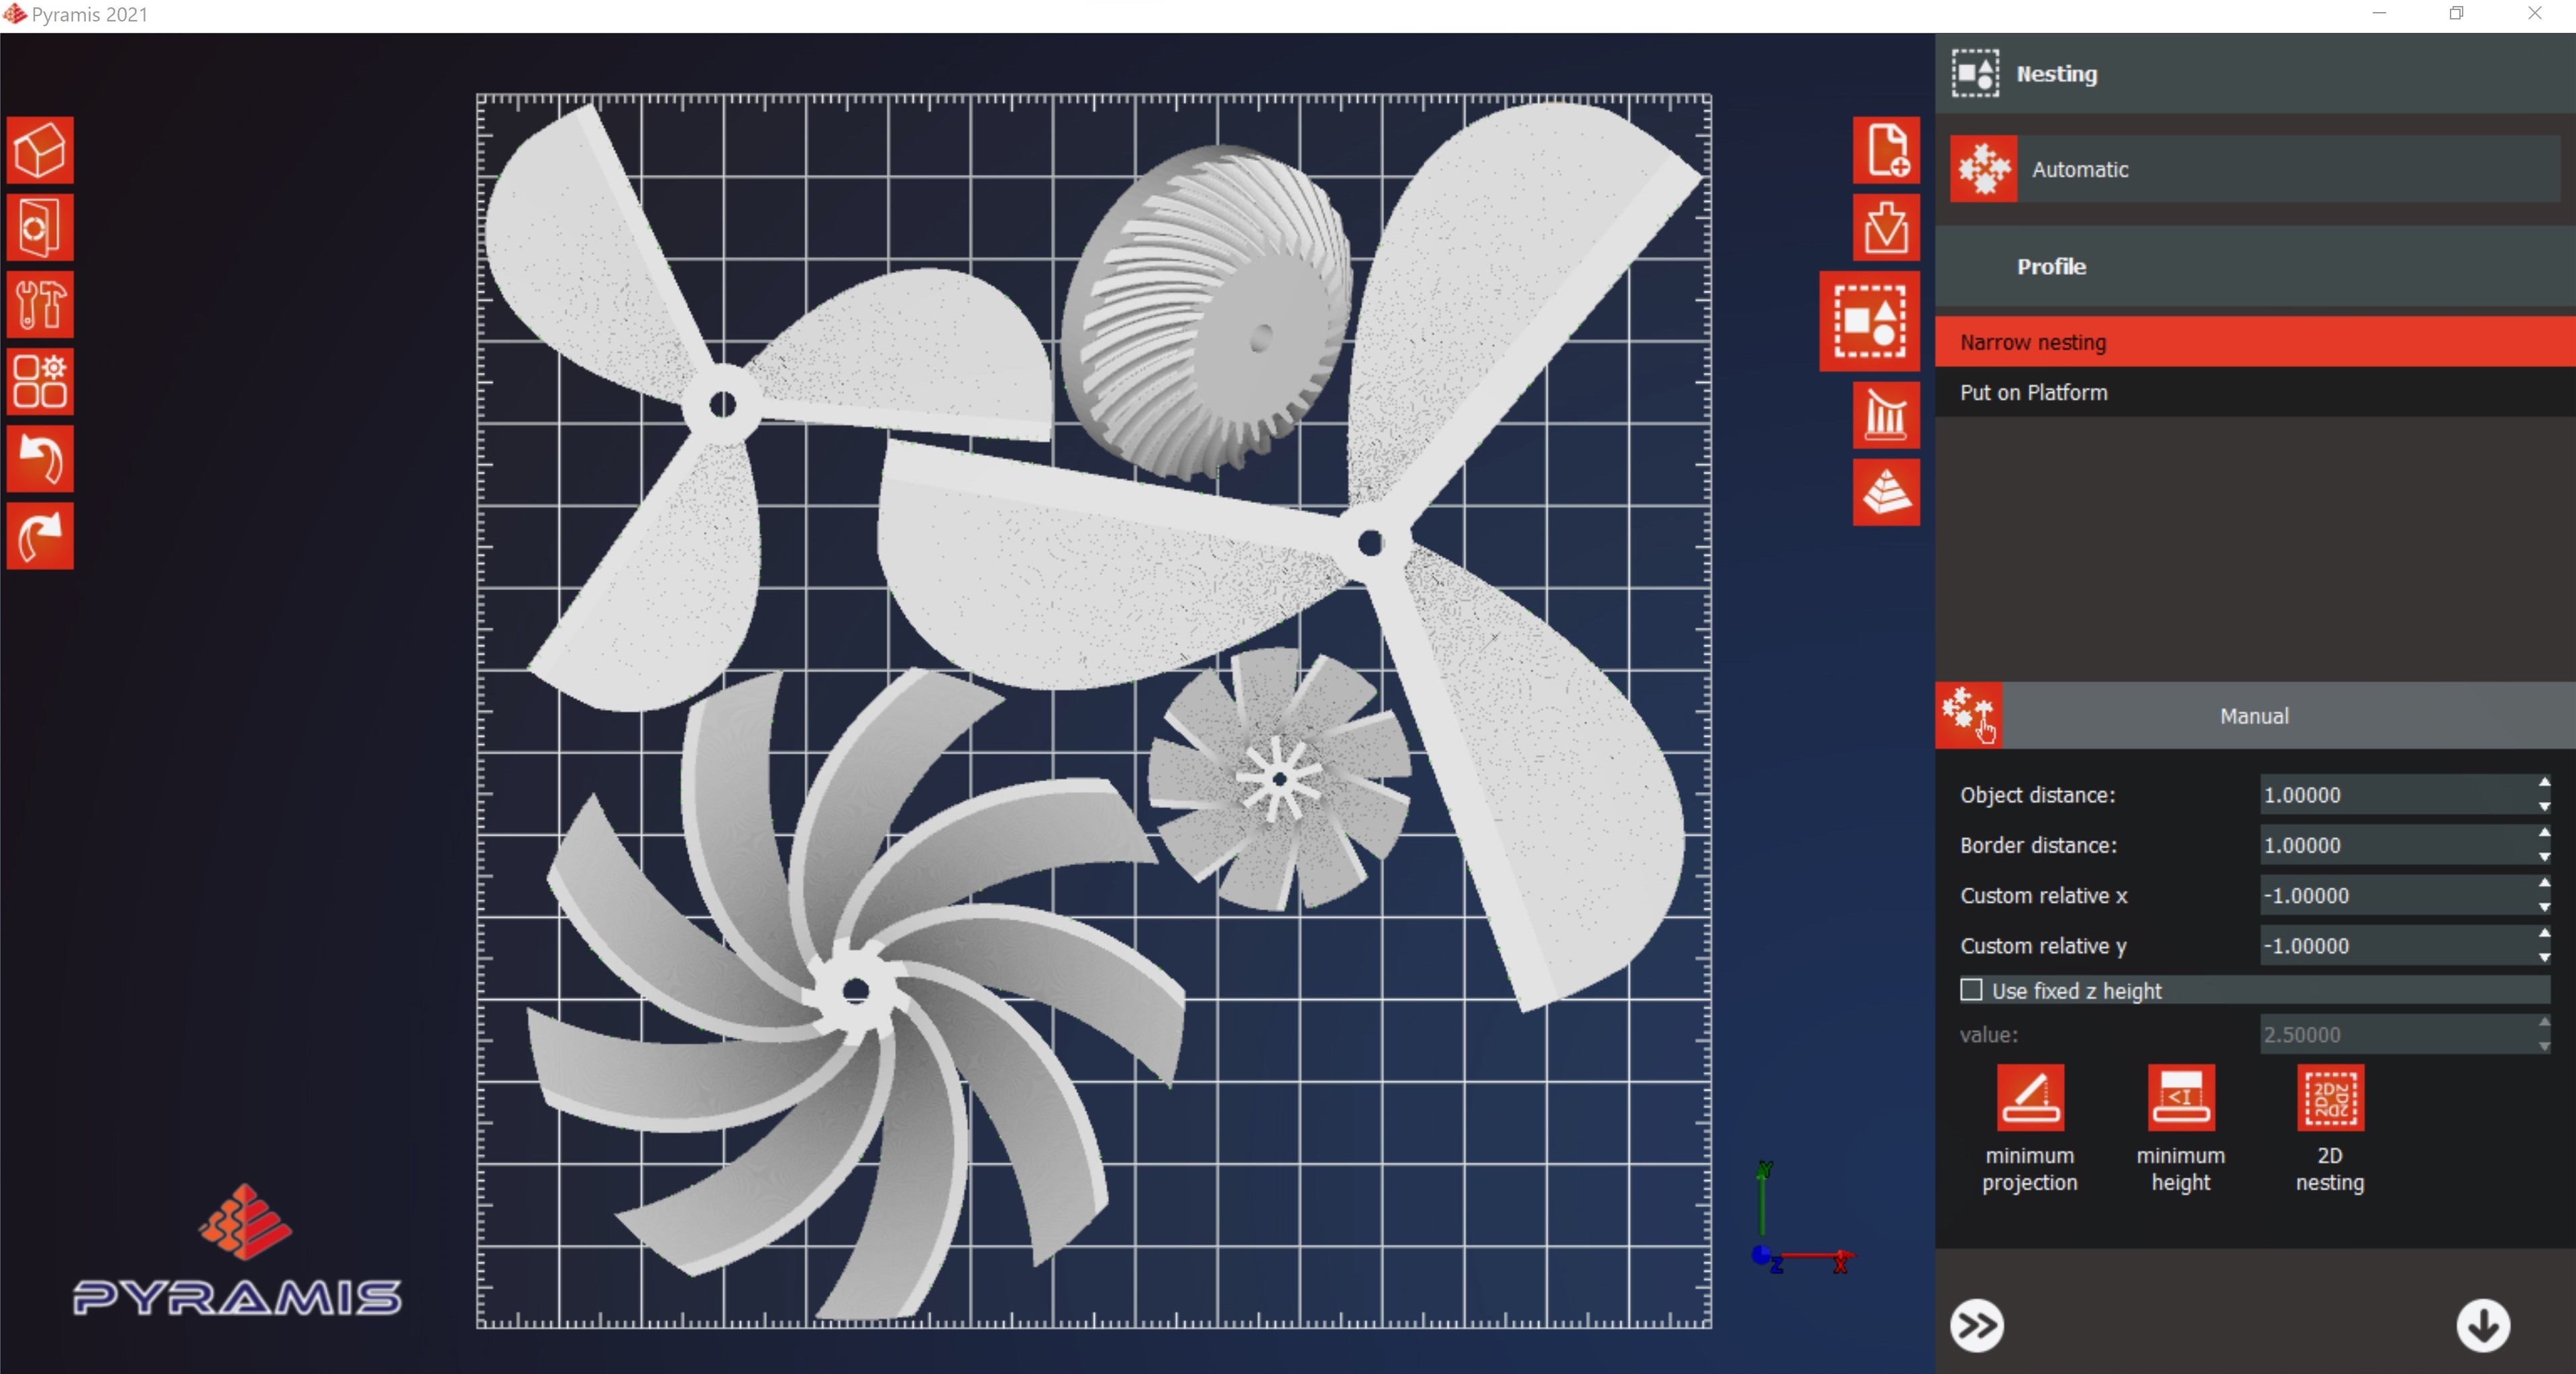The image size is (2576, 1374).
Task: Click the minimum projection icon
Action: tap(2030, 1097)
